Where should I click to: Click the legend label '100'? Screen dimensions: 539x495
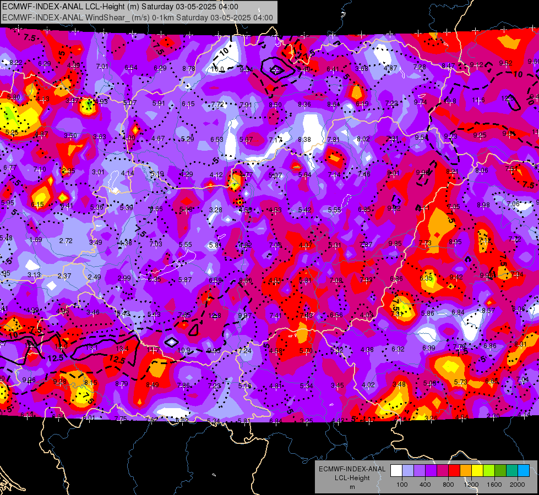tap(402, 485)
